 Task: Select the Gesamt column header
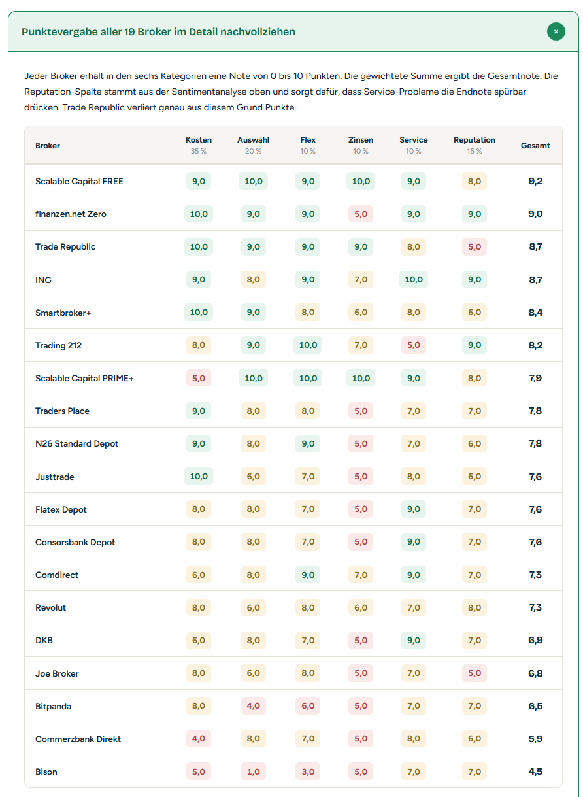pos(535,145)
